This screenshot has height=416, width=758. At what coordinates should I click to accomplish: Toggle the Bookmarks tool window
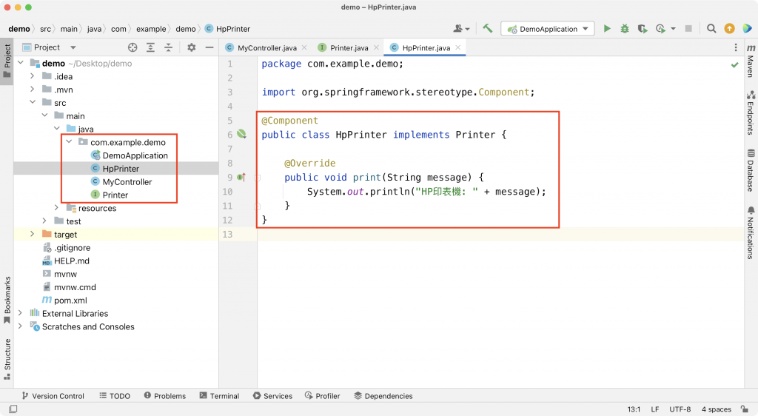tap(7, 300)
